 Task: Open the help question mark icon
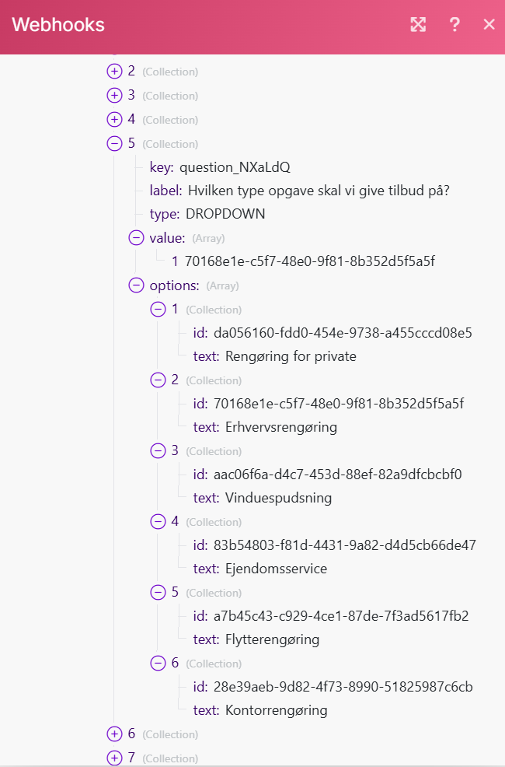point(455,25)
